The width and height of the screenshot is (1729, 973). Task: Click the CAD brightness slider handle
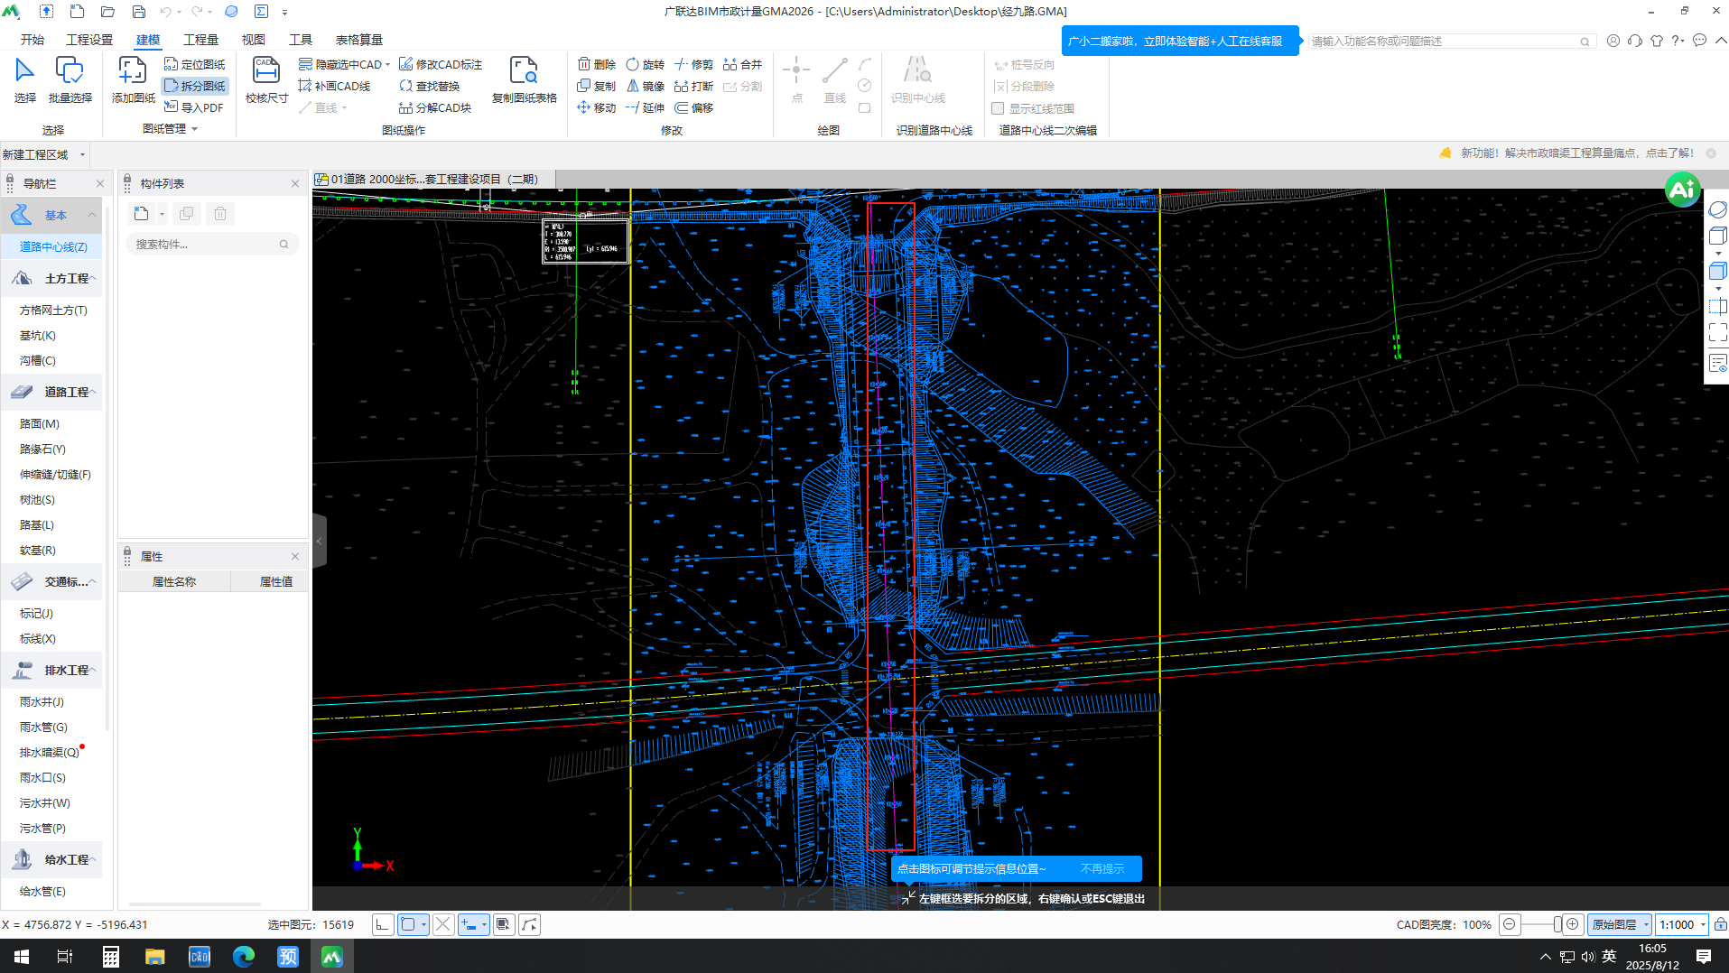(1557, 924)
